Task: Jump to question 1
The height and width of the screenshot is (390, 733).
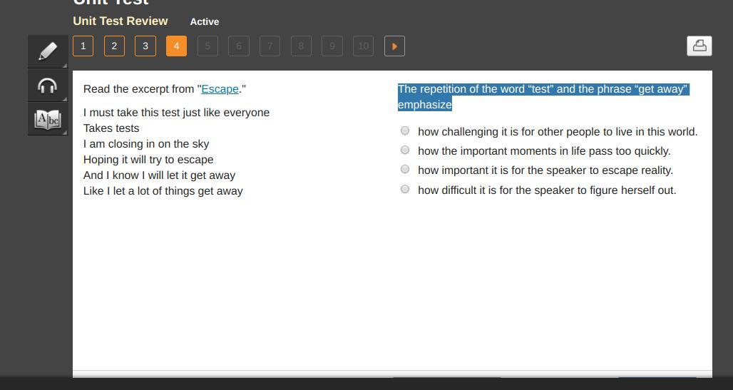Action: [x=83, y=46]
